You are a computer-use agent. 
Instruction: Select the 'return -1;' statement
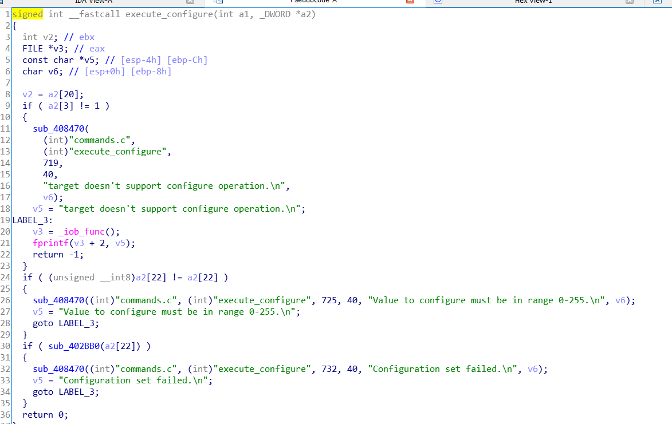(58, 255)
